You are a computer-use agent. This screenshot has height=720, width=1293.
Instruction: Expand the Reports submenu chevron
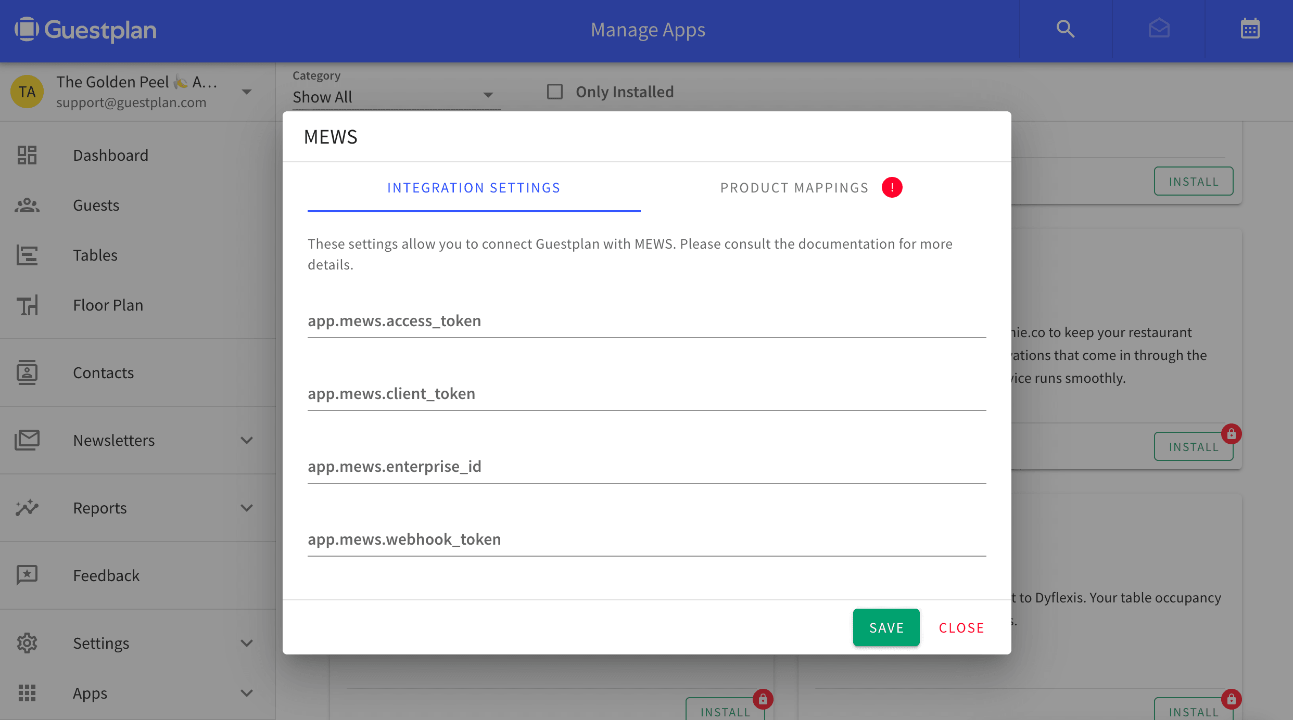pos(247,508)
